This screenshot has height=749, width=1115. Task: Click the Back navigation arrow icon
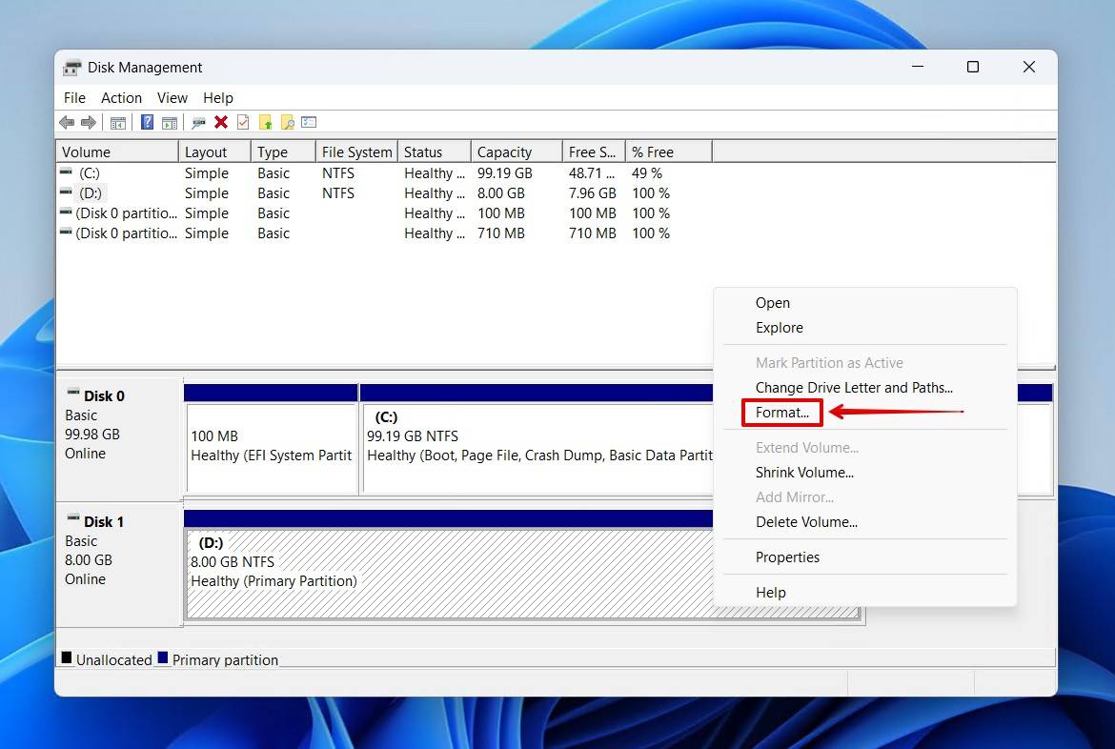66,122
